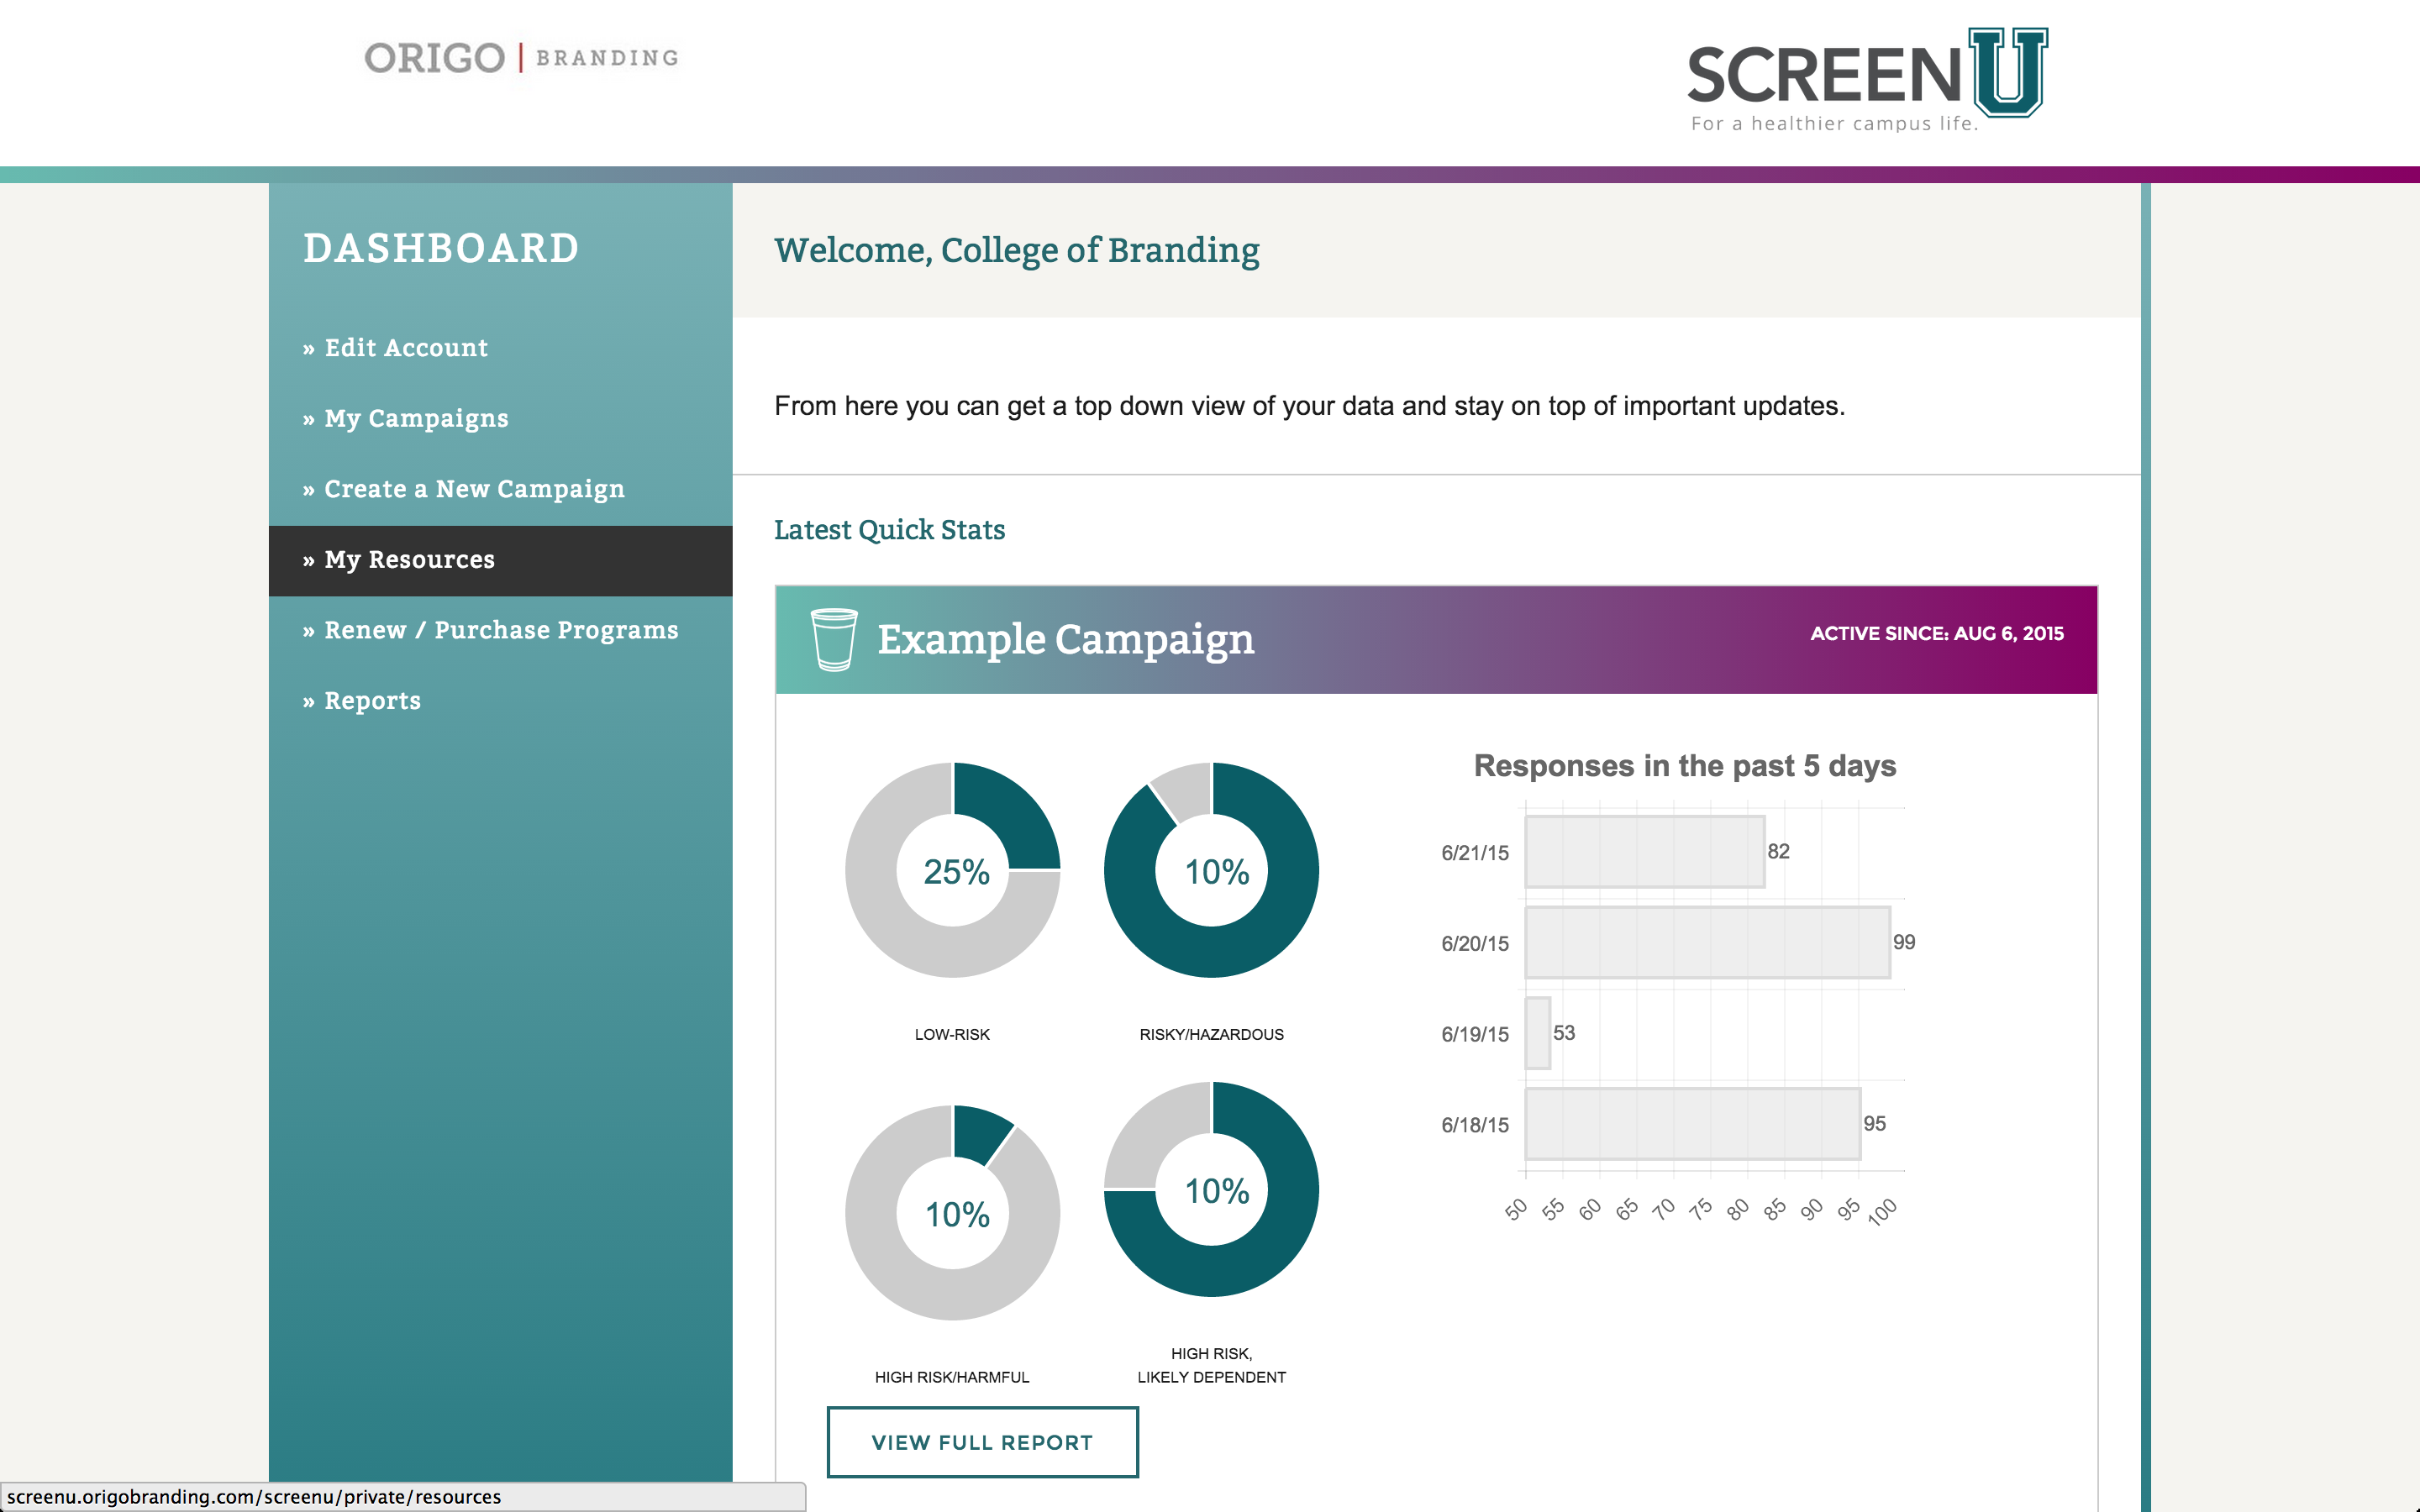Click the axis label 100 on chart
Screen dimensions: 2420x1512
[x=1882, y=1212]
